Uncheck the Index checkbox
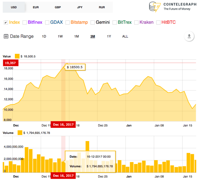 pyautogui.click(x=5, y=22)
